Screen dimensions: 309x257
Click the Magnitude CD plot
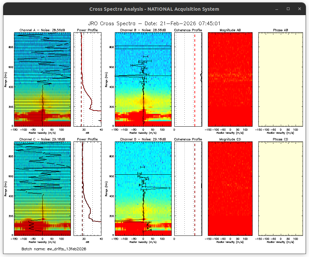click(230, 188)
